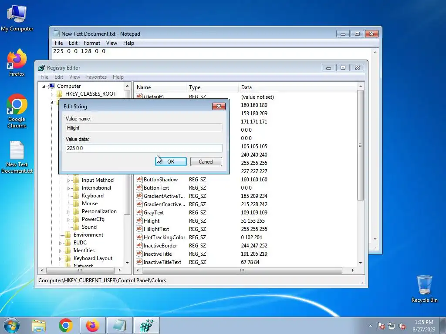Open Notepad Help menu
The width and height of the screenshot is (446, 334).
pos(128,43)
